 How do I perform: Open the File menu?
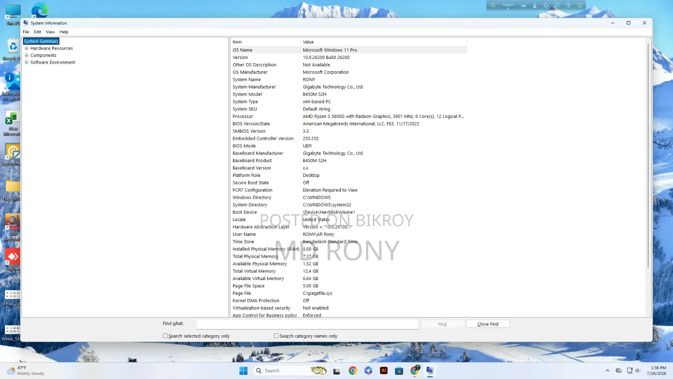(x=26, y=32)
